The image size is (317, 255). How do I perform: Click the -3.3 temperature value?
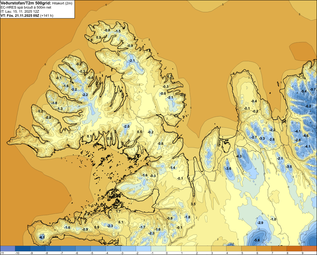262,138
